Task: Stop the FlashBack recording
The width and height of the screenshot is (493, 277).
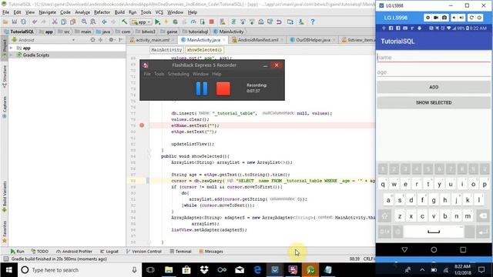Action: pos(223,88)
